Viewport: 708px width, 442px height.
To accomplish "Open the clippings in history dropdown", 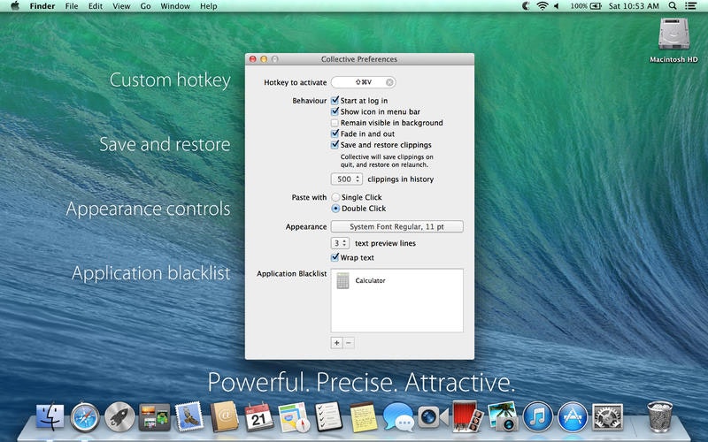I will pos(346,179).
